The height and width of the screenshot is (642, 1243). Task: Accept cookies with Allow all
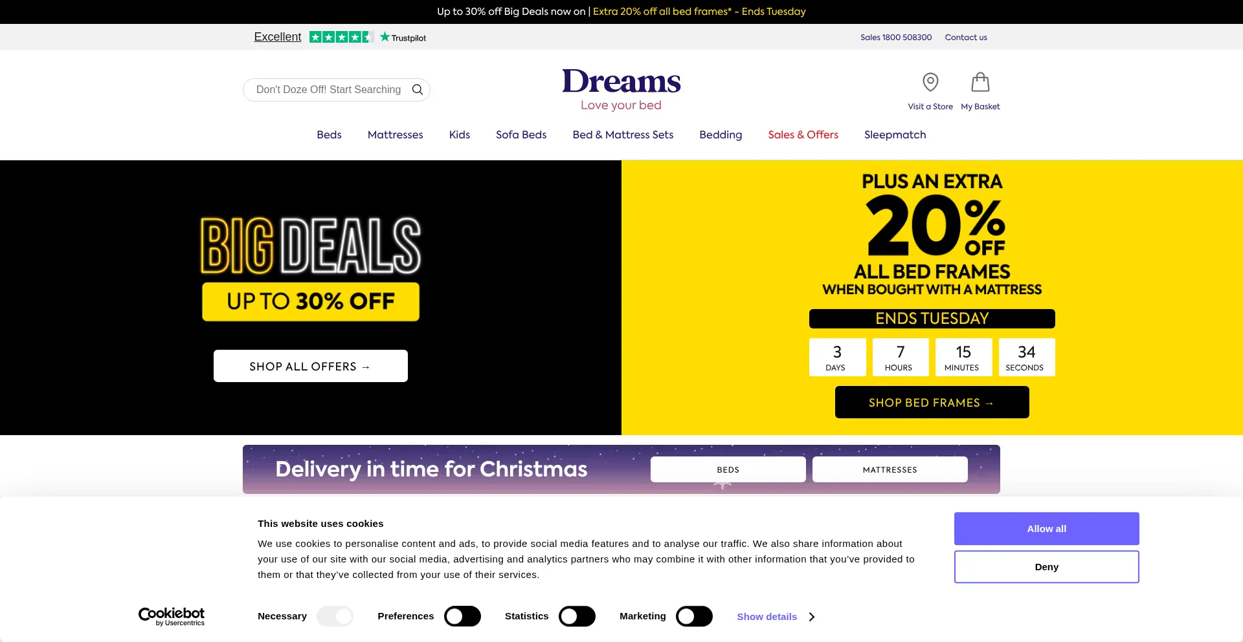click(1047, 529)
